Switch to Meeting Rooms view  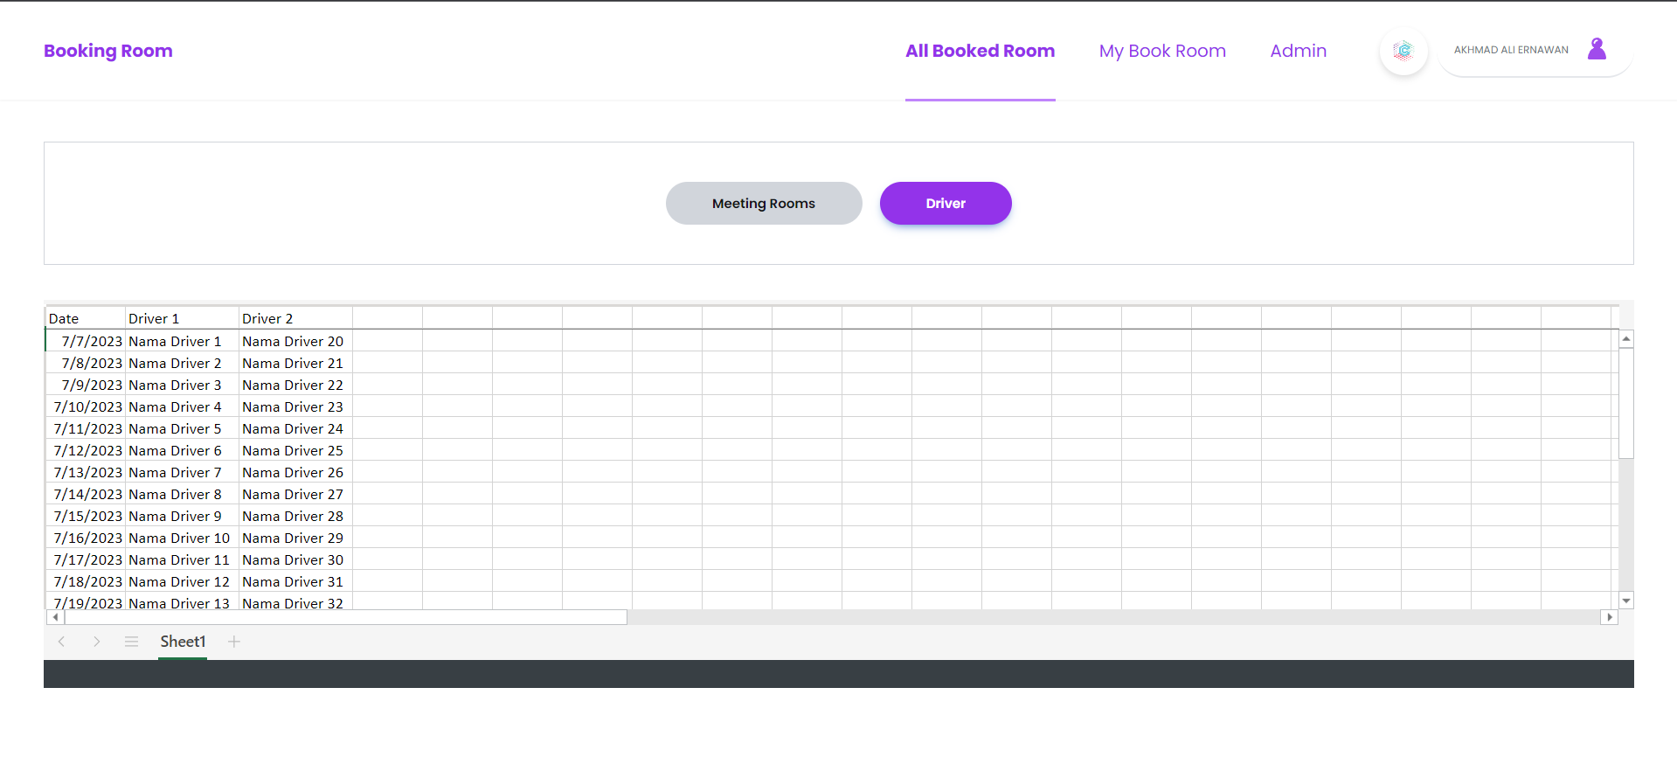(764, 203)
